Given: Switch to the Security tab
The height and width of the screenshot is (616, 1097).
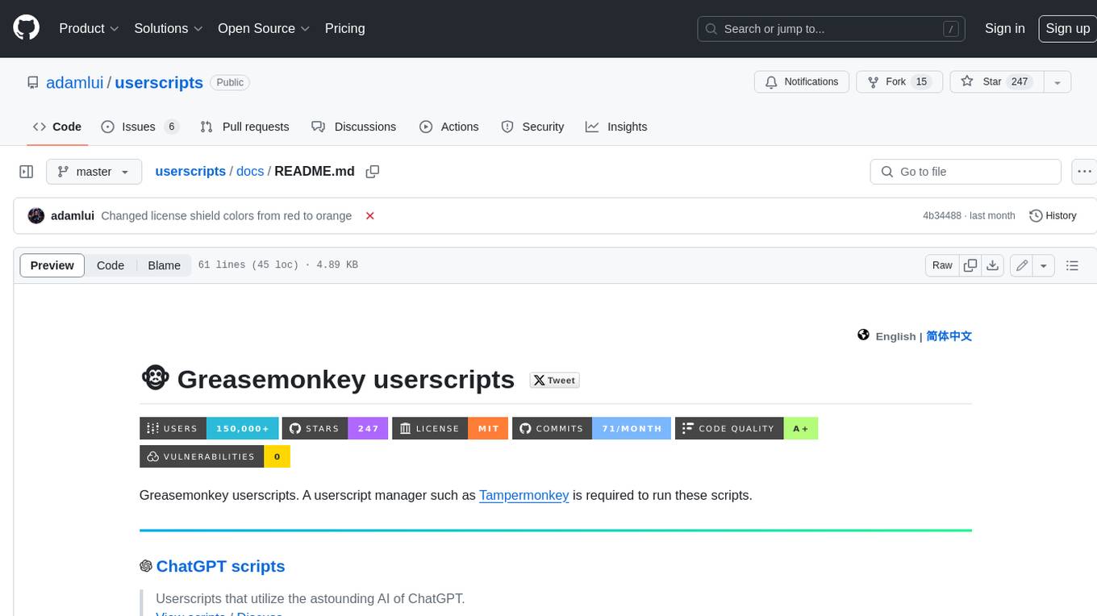Looking at the screenshot, I should pos(532,127).
